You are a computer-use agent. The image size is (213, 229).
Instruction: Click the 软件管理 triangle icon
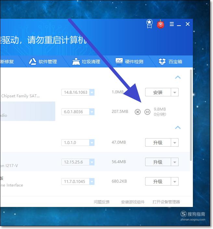[x=32, y=62]
